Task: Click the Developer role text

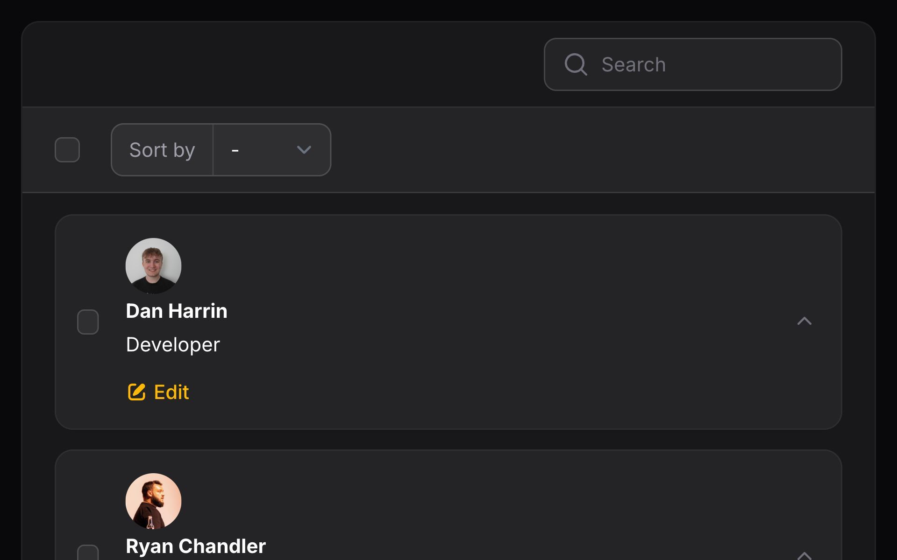Action: tap(173, 345)
